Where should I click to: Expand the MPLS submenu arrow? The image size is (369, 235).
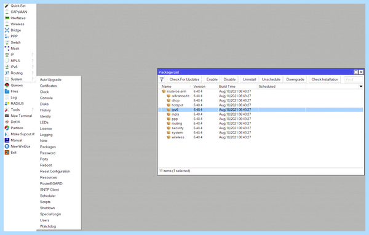coord(33,61)
